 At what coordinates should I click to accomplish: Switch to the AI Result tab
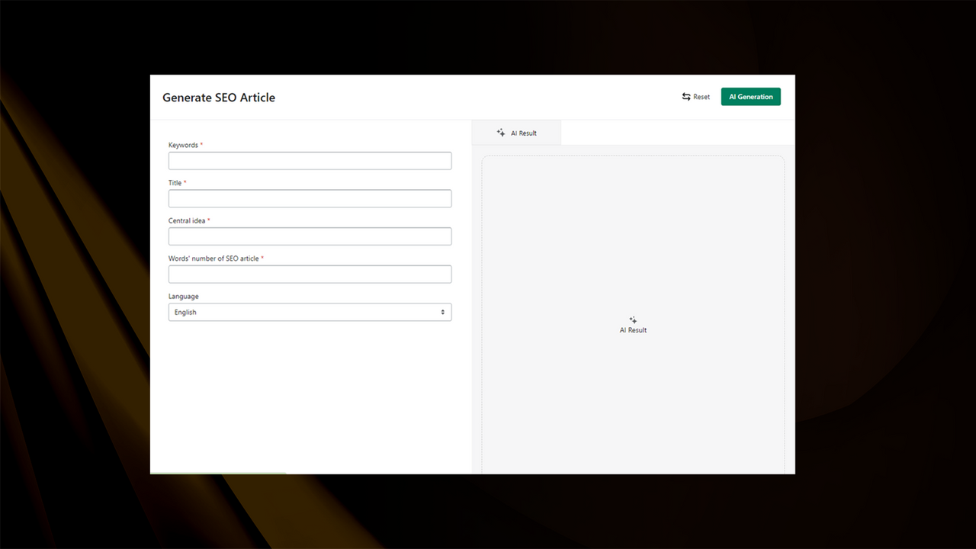tap(517, 133)
